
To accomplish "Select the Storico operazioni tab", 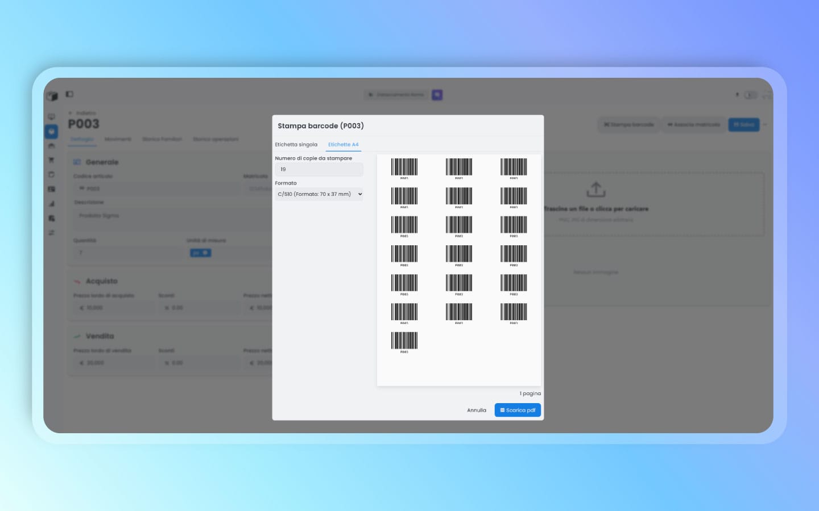I will (x=216, y=139).
